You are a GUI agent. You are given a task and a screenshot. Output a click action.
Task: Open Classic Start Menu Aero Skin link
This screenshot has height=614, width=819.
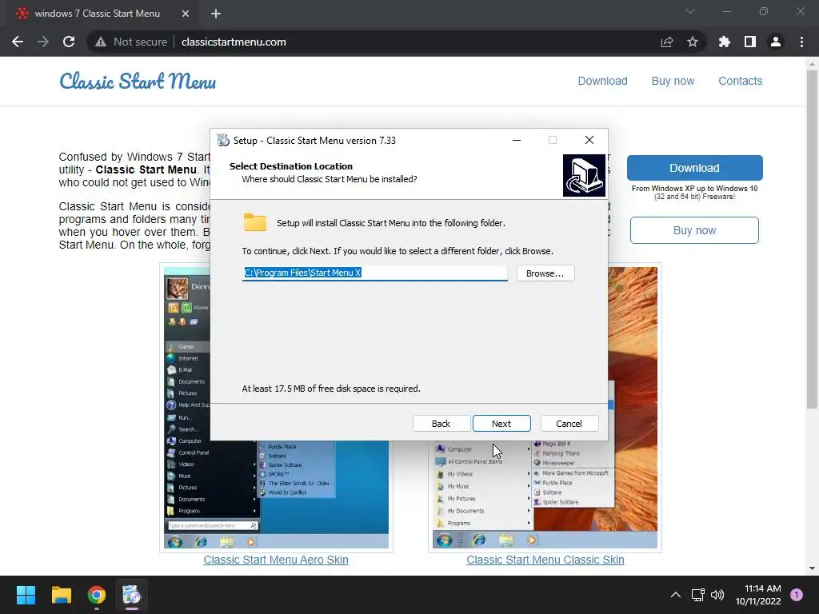276,560
